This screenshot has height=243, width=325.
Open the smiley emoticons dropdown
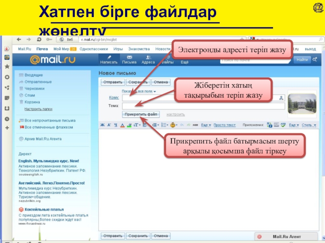tap(174, 125)
